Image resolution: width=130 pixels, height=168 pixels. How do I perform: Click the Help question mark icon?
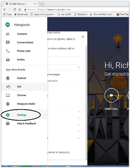8,124
